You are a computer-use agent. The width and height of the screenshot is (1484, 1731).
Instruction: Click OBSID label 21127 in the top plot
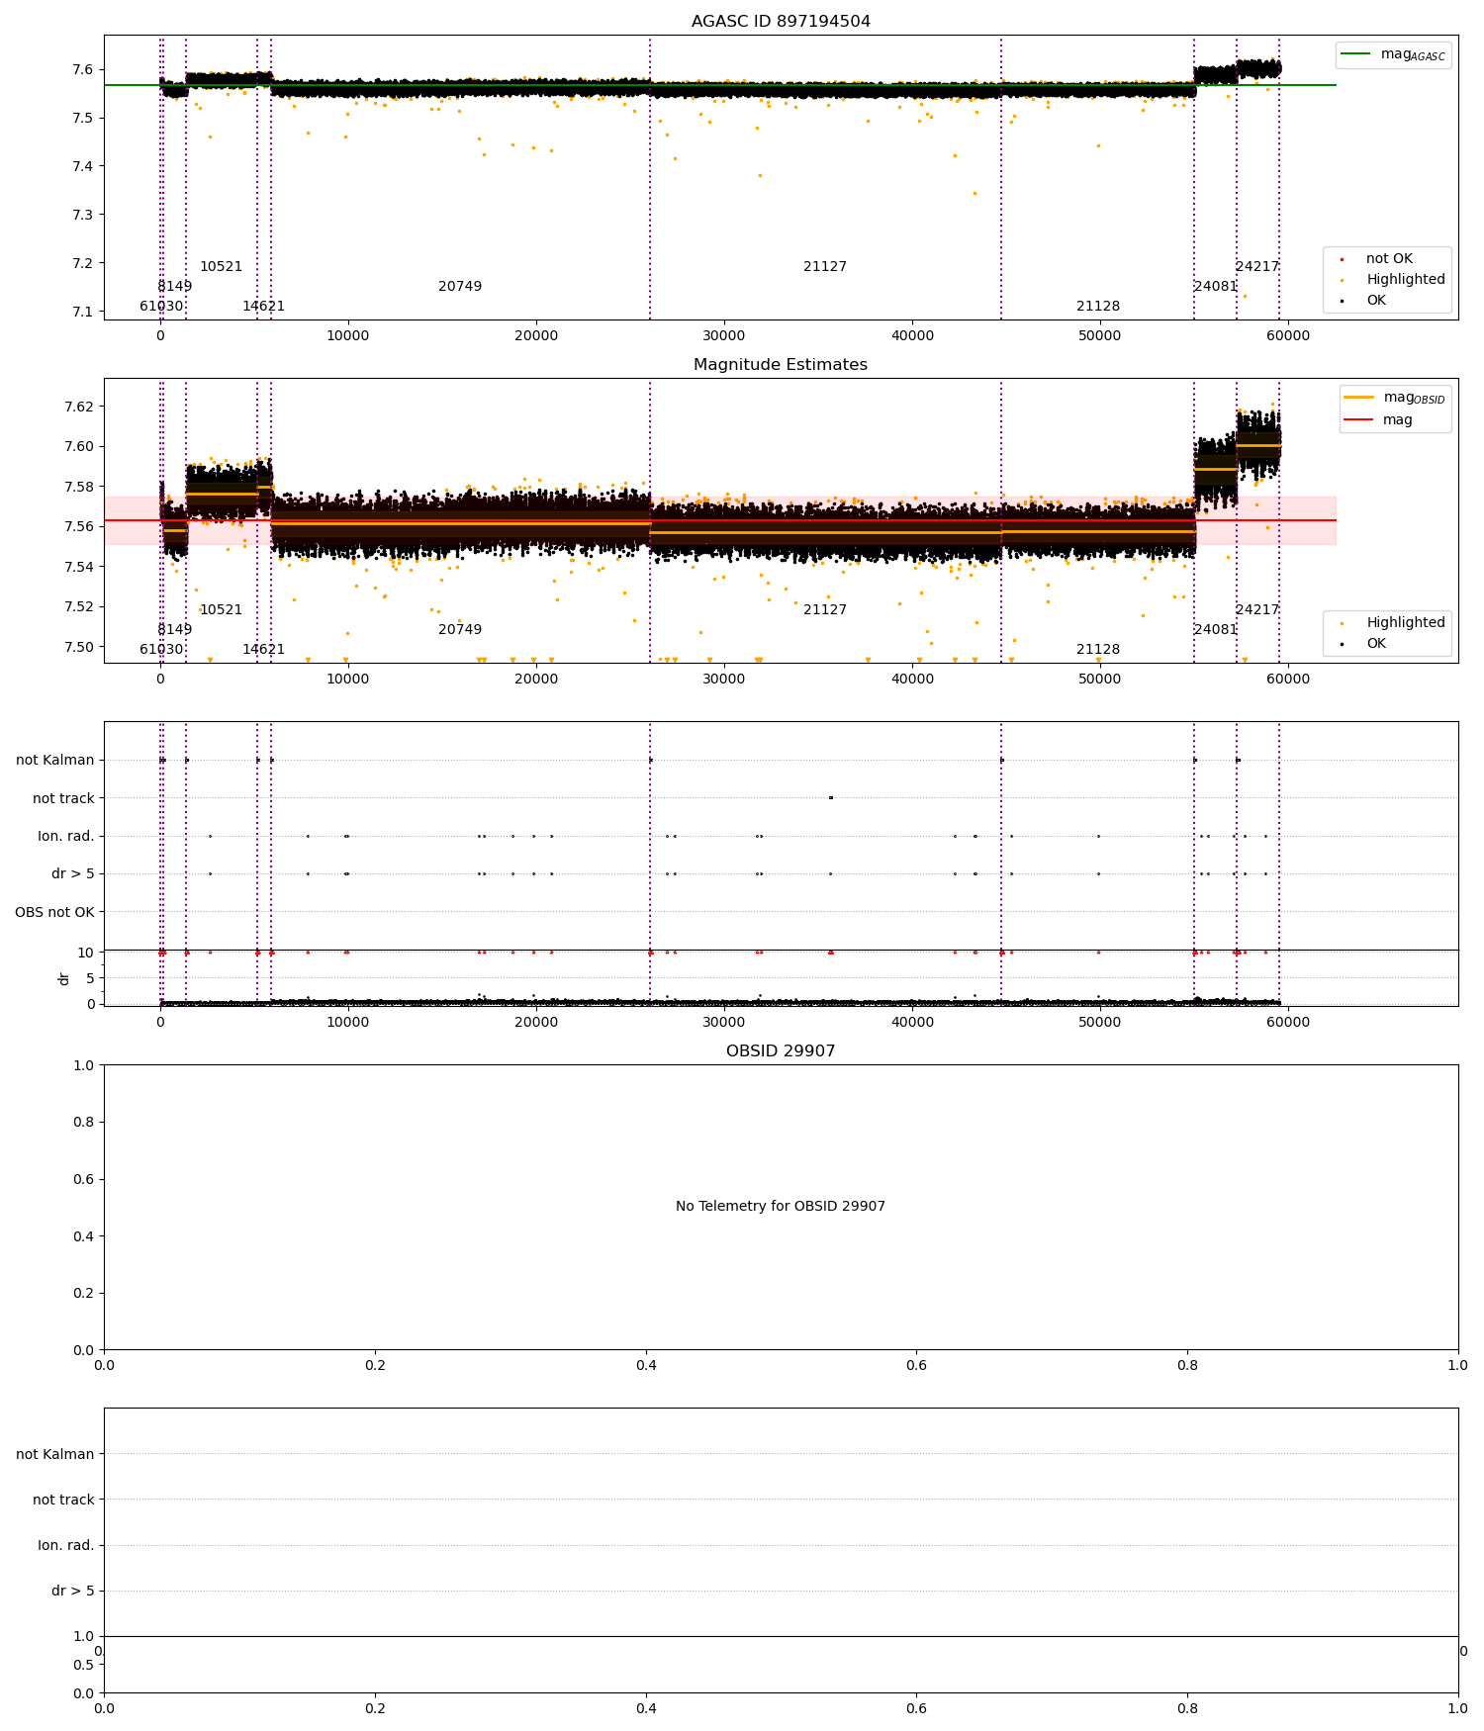click(825, 267)
